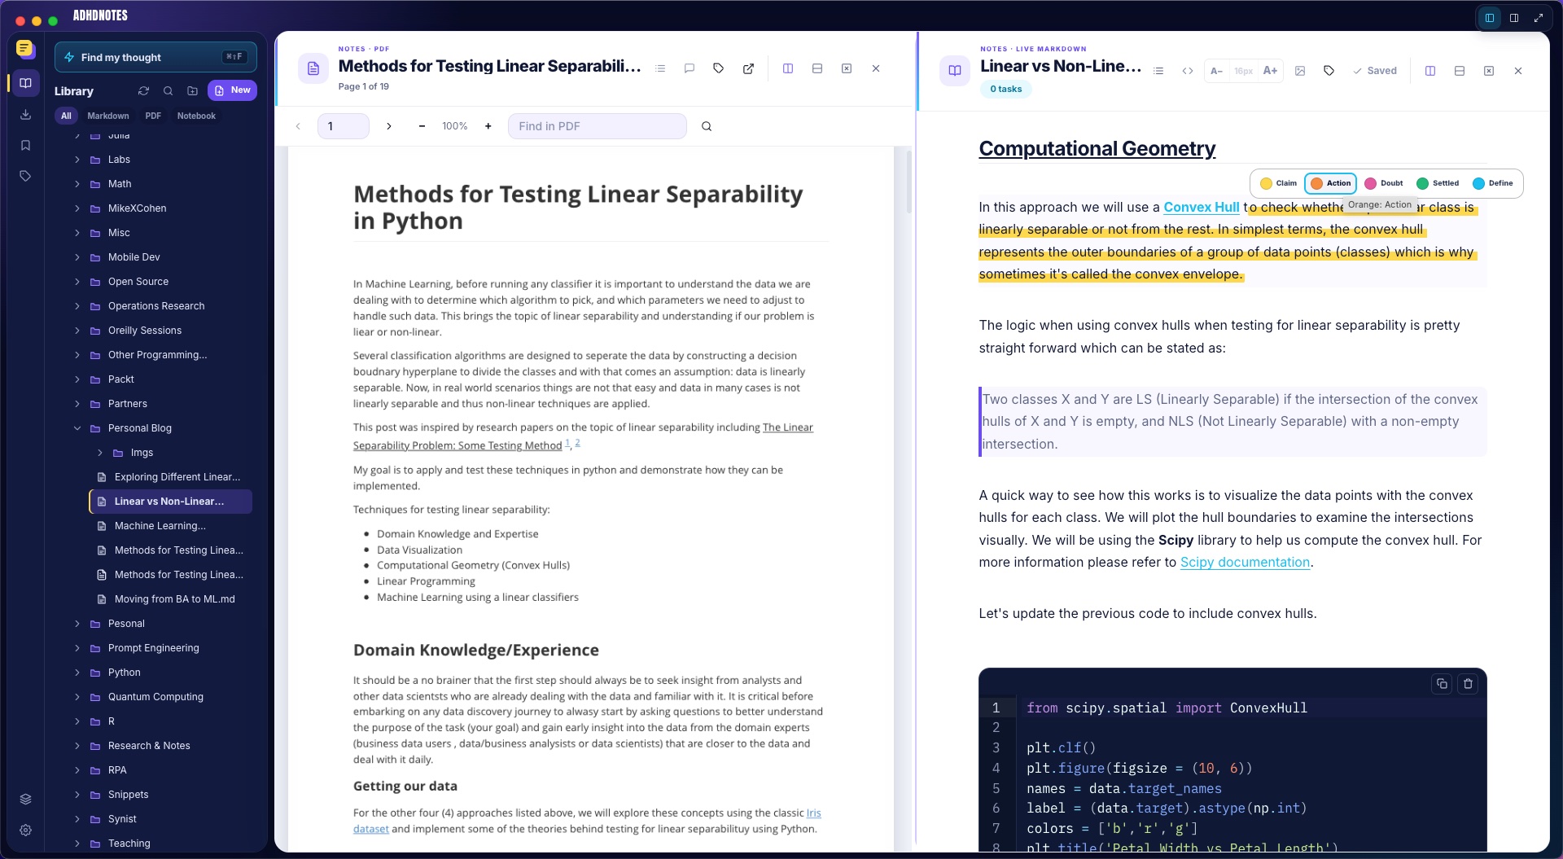Copy the code block
Screen dimensions: 1563x859
(x=1442, y=683)
